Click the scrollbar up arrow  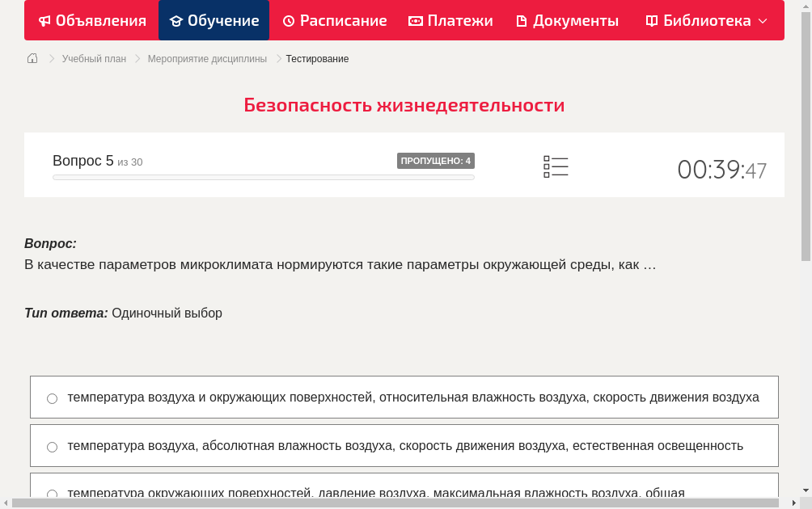coord(806,6)
